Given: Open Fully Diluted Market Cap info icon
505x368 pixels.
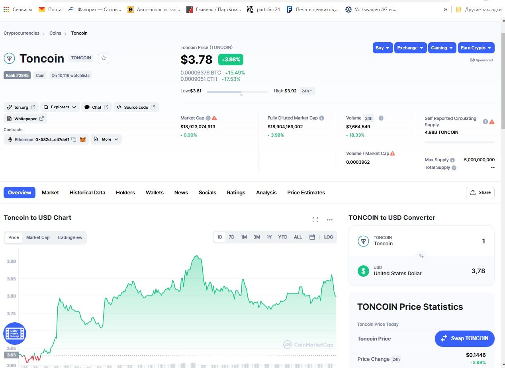Looking at the screenshot, I should [x=322, y=118].
